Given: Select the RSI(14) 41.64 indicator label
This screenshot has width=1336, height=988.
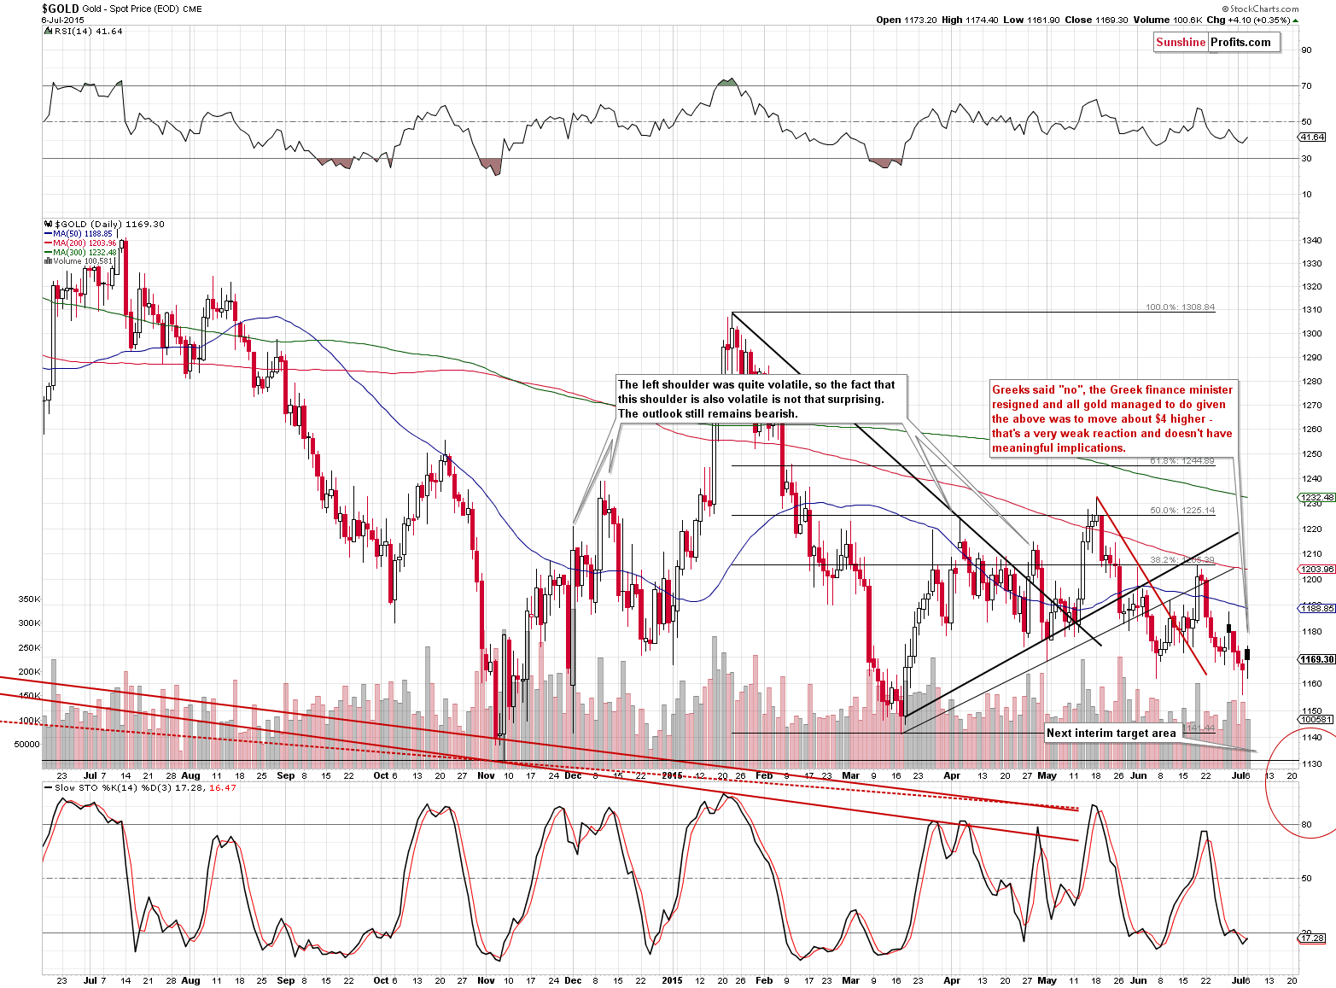Looking at the screenshot, I should tap(85, 31).
